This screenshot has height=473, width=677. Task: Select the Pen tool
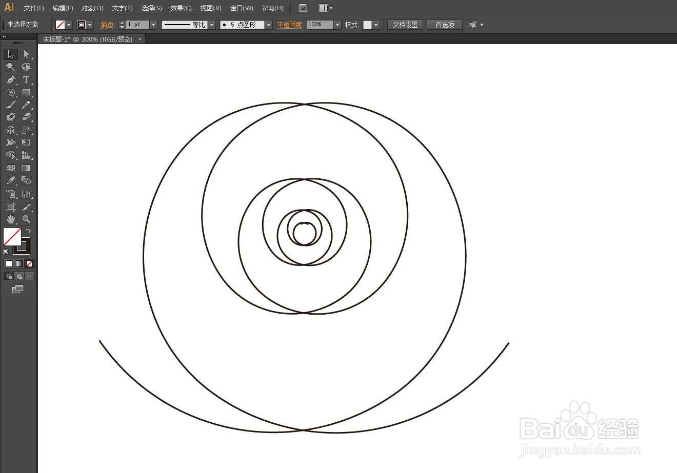(11, 80)
